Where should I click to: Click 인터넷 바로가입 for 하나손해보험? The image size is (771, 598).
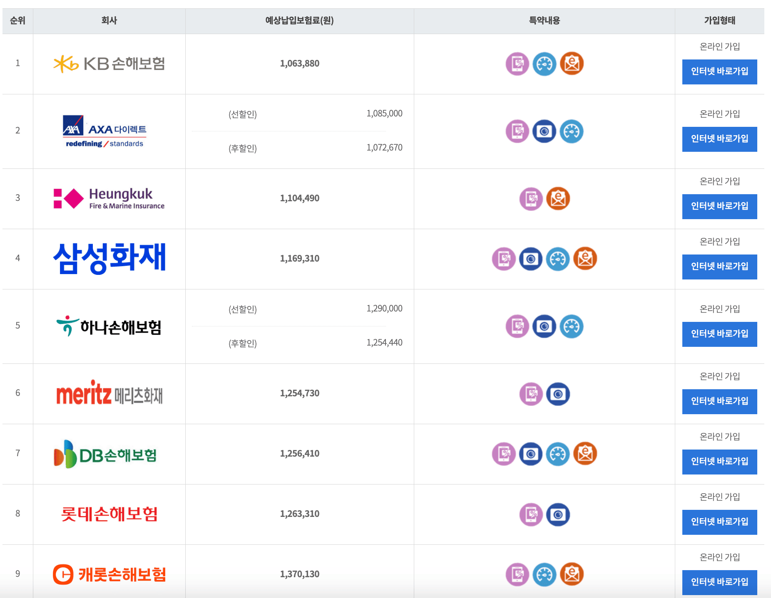click(719, 334)
